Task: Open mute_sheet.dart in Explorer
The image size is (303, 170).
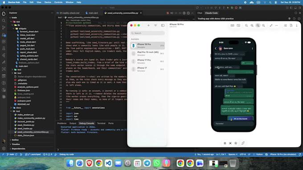Action: [28, 42]
